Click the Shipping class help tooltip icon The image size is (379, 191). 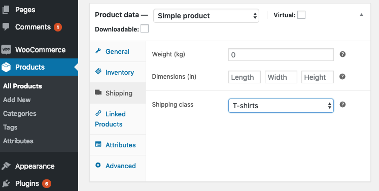342,105
